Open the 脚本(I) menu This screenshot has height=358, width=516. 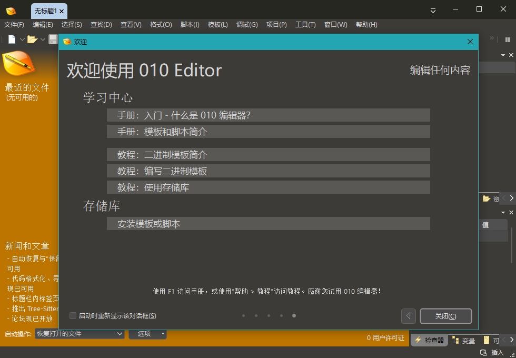coord(190,25)
